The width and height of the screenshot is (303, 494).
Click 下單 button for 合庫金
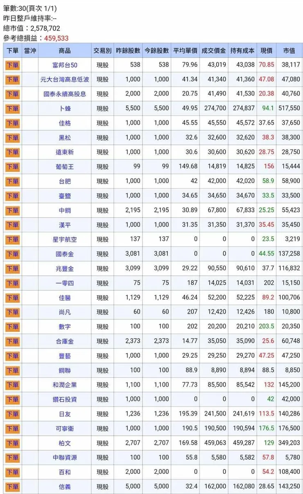(12, 341)
